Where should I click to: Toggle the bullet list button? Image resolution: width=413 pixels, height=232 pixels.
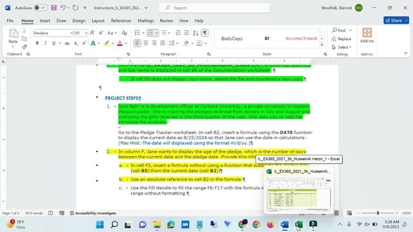point(137,33)
